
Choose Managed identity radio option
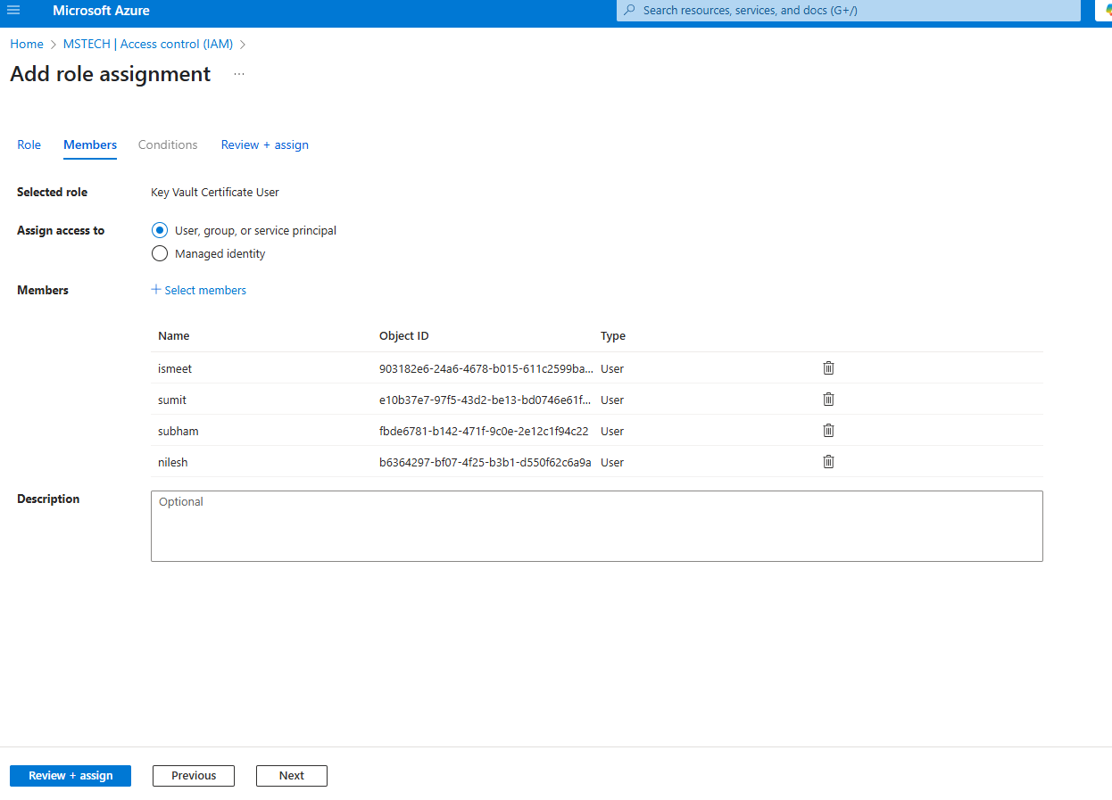pyautogui.click(x=160, y=253)
